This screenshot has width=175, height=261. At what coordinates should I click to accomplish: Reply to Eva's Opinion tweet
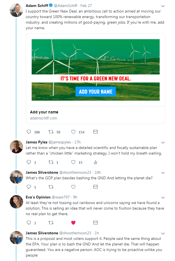point(29,223)
